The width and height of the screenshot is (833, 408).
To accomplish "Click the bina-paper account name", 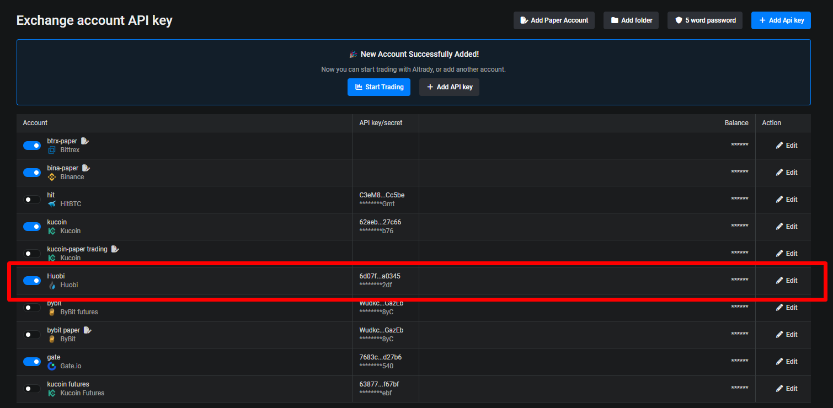I will [63, 168].
